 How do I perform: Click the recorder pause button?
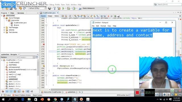coord(142,95)
